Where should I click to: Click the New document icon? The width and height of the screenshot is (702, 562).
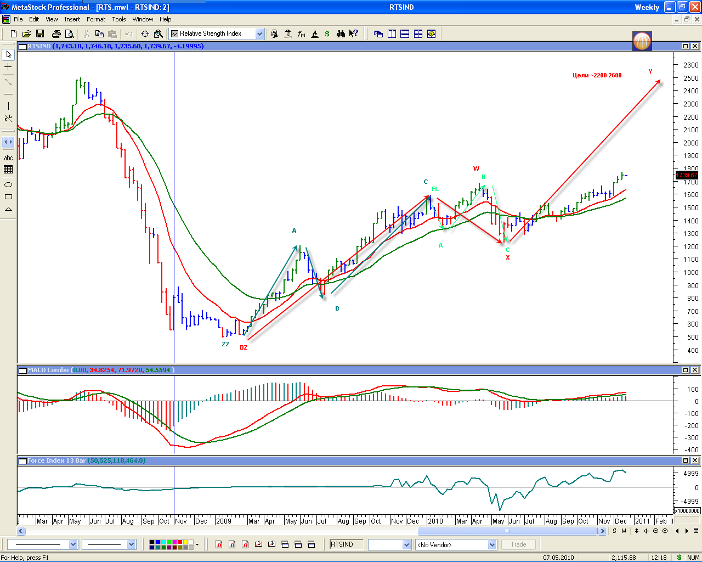click(x=14, y=34)
